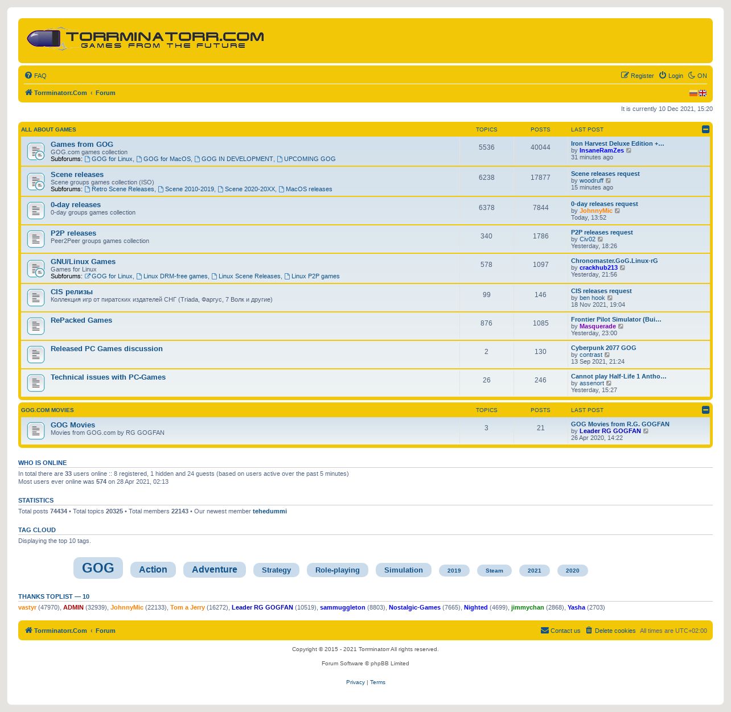Viewport: 731px width, 712px height.
Task: Select the Adventure tag
Action: pos(215,570)
